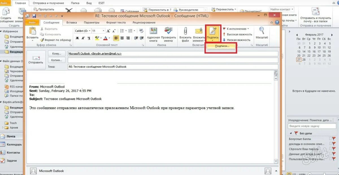Viewport: 339px width, 175px height.
Task: Click the Копия recipients input field
Action: click(x=173, y=60)
